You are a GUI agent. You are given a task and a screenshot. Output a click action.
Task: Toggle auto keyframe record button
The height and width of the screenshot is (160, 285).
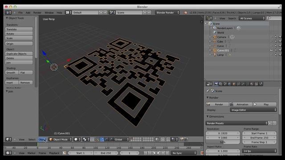(202, 153)
